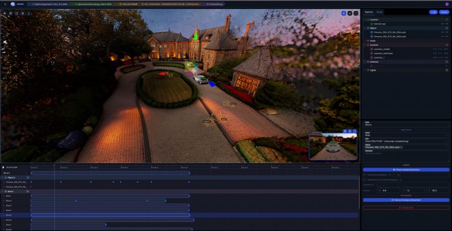This screenshot has height=231, width=452.
Task: Collapse Objects group in timeline
Action: click(x=2, y=177)
